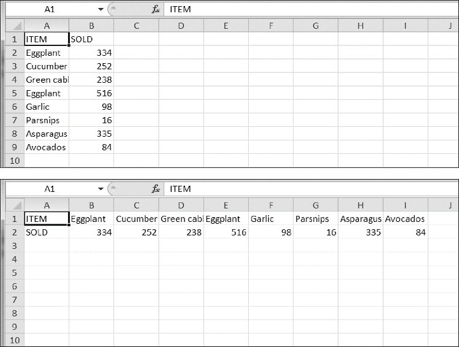Select row 5 header in the top sheet

[x=15, y=93]
